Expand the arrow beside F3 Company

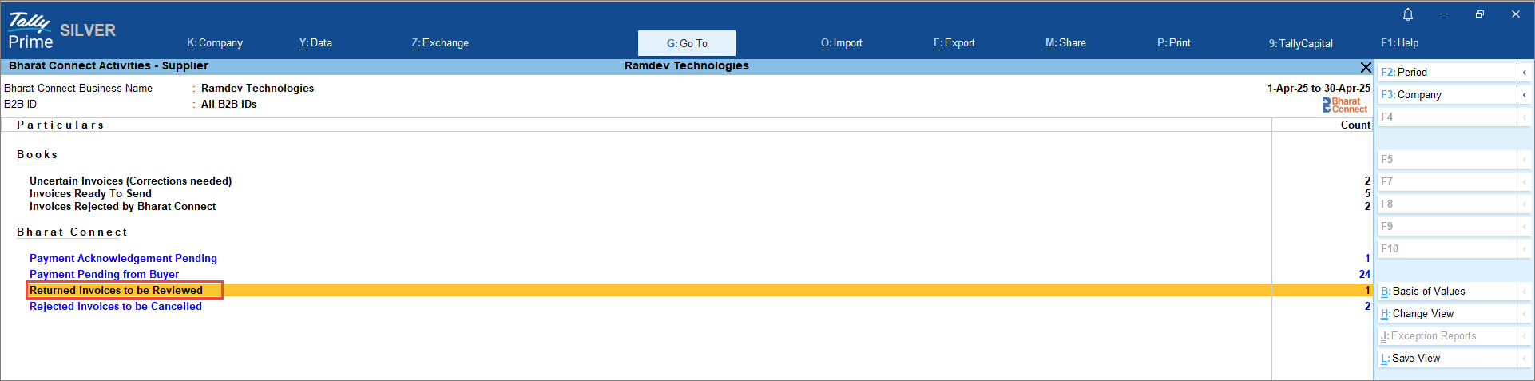(1524, 95)
